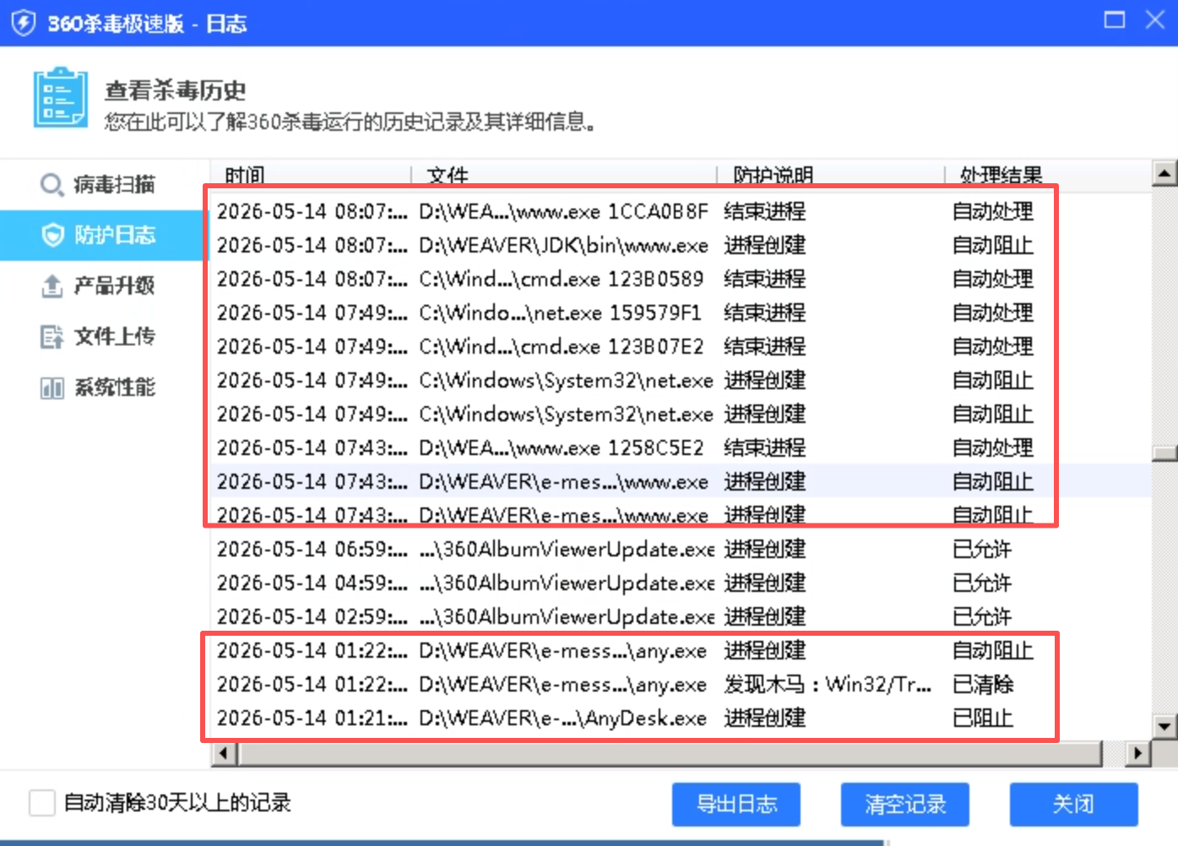Click the scroll down arrow of vertical scrollbar
The width and height of the screenshot is (1178, 846).
[1165, 725]
